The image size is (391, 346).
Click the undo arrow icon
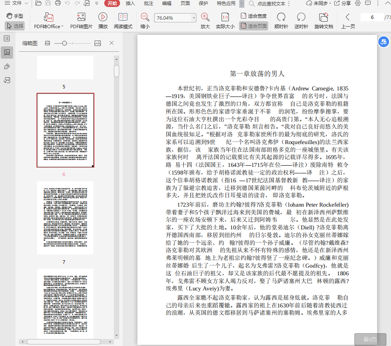pyautogui.click(x=67, y=3)
